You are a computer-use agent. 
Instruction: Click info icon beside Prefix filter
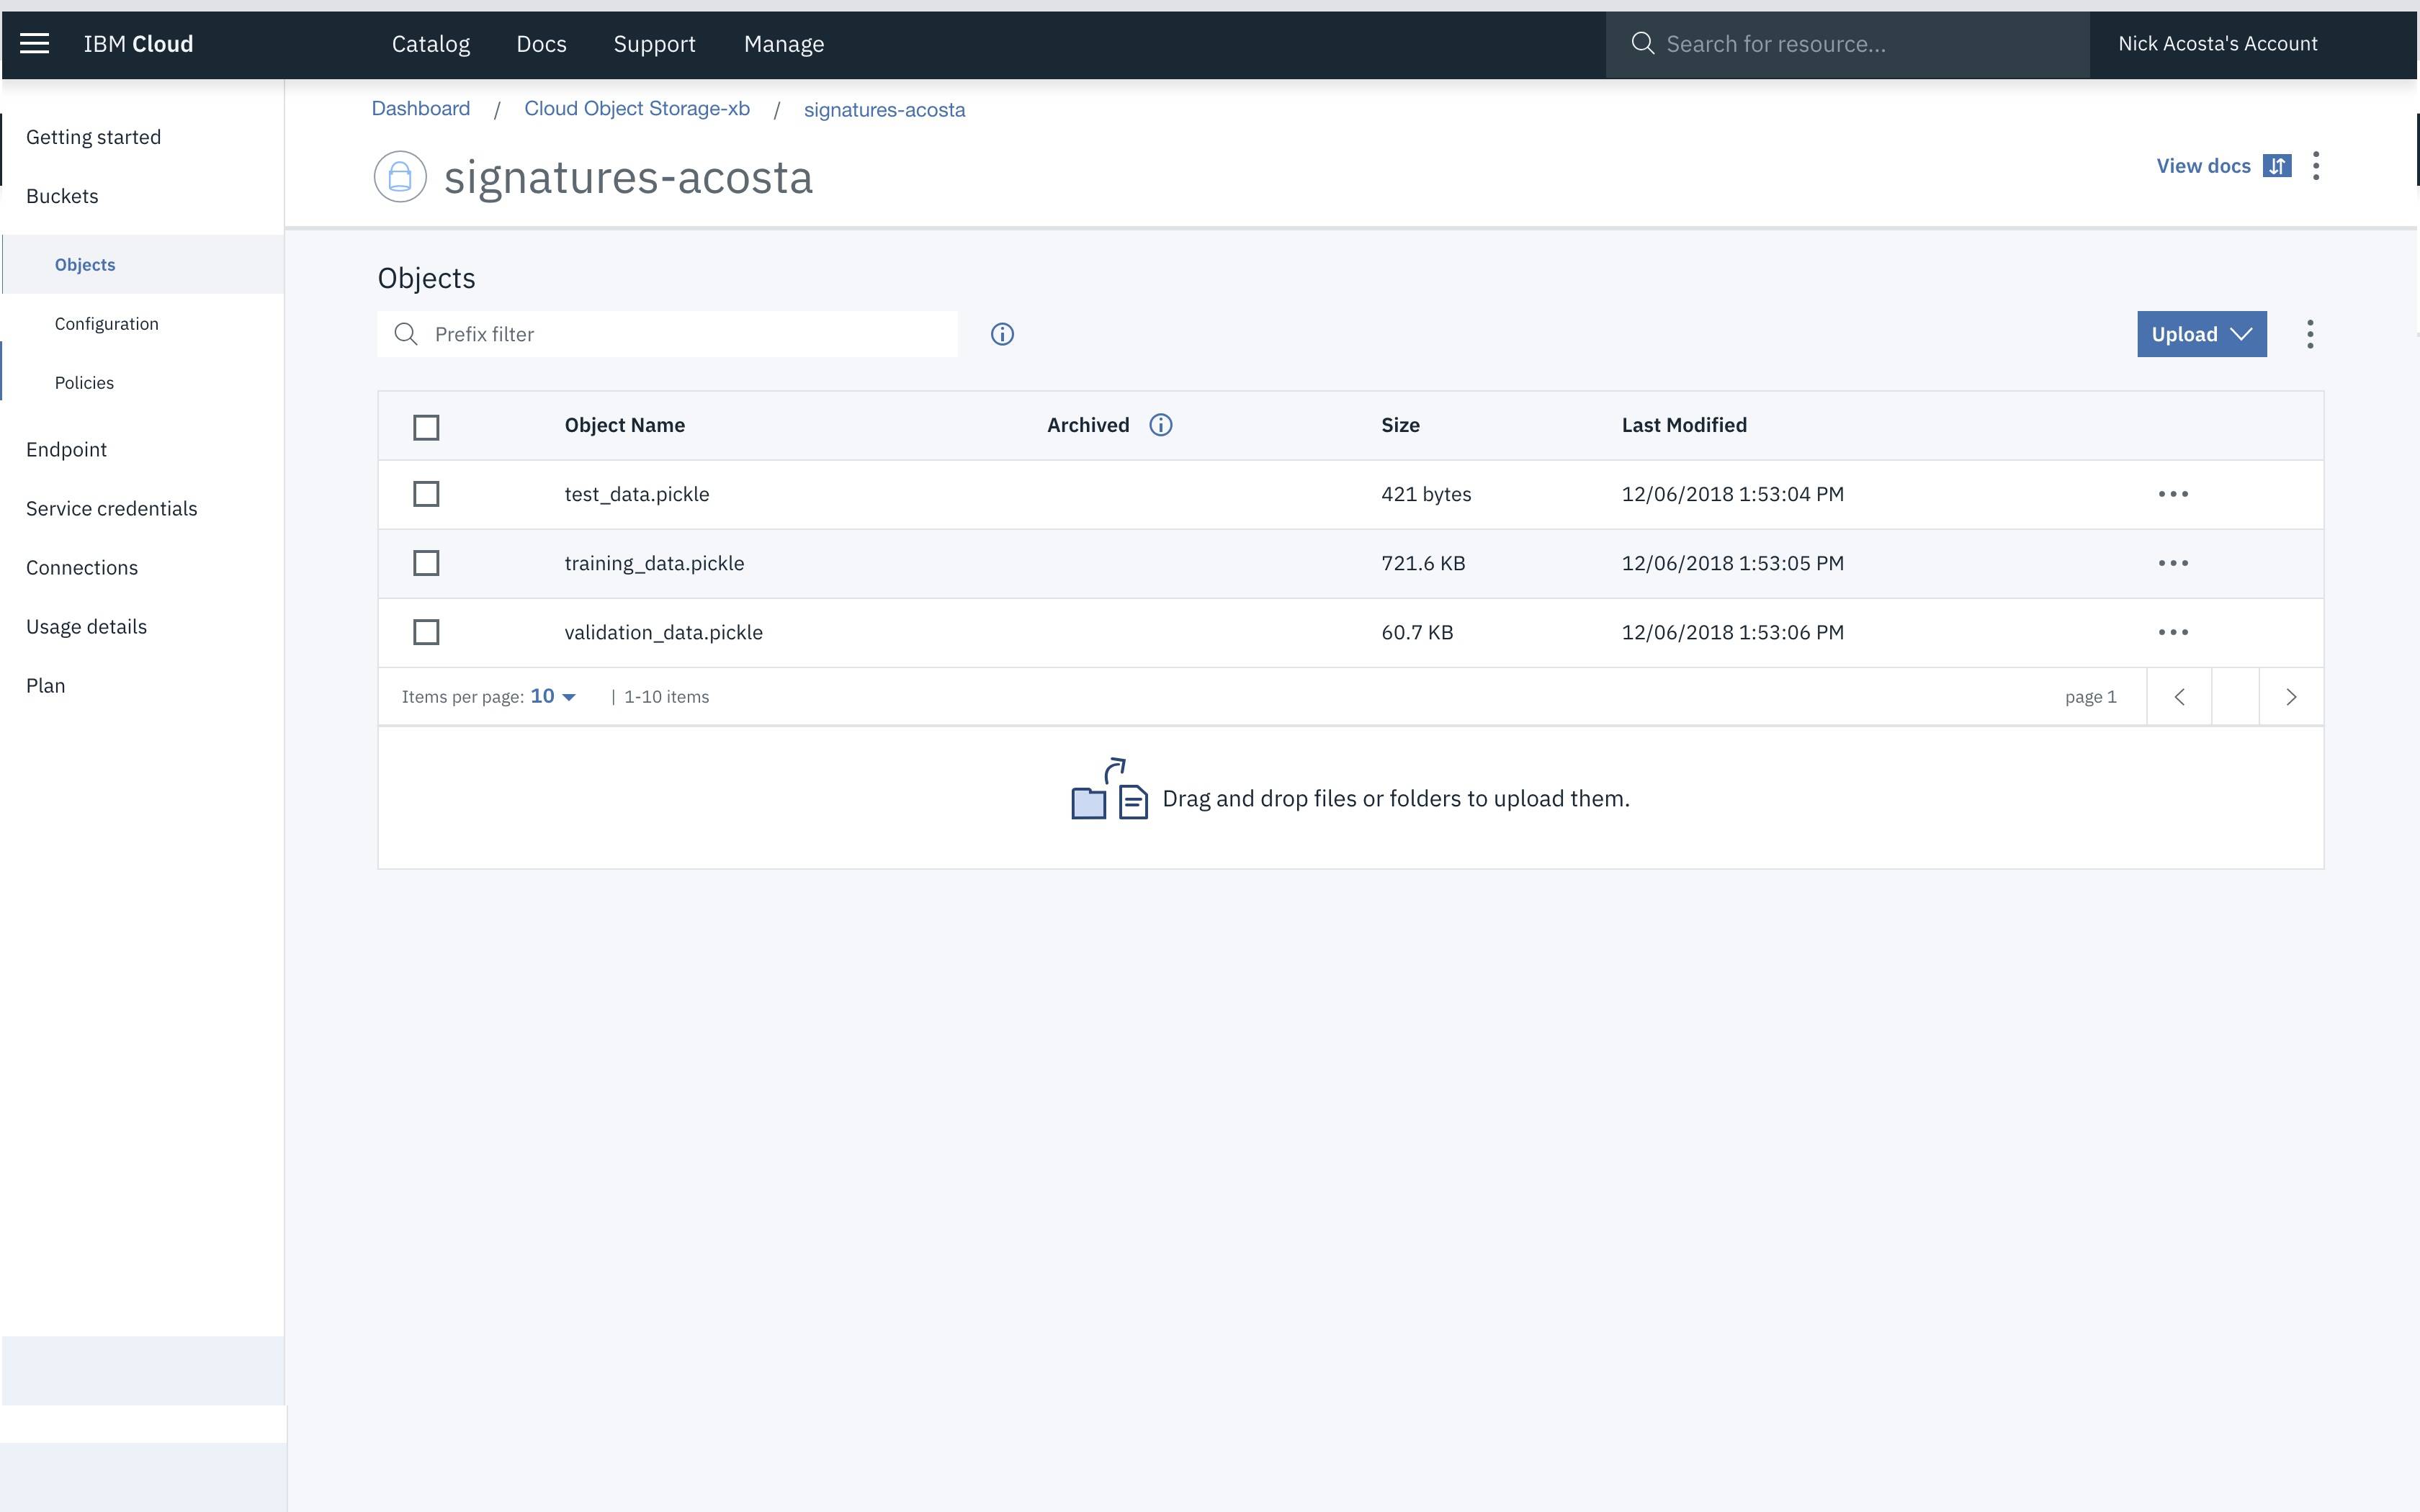[1002, 334]
